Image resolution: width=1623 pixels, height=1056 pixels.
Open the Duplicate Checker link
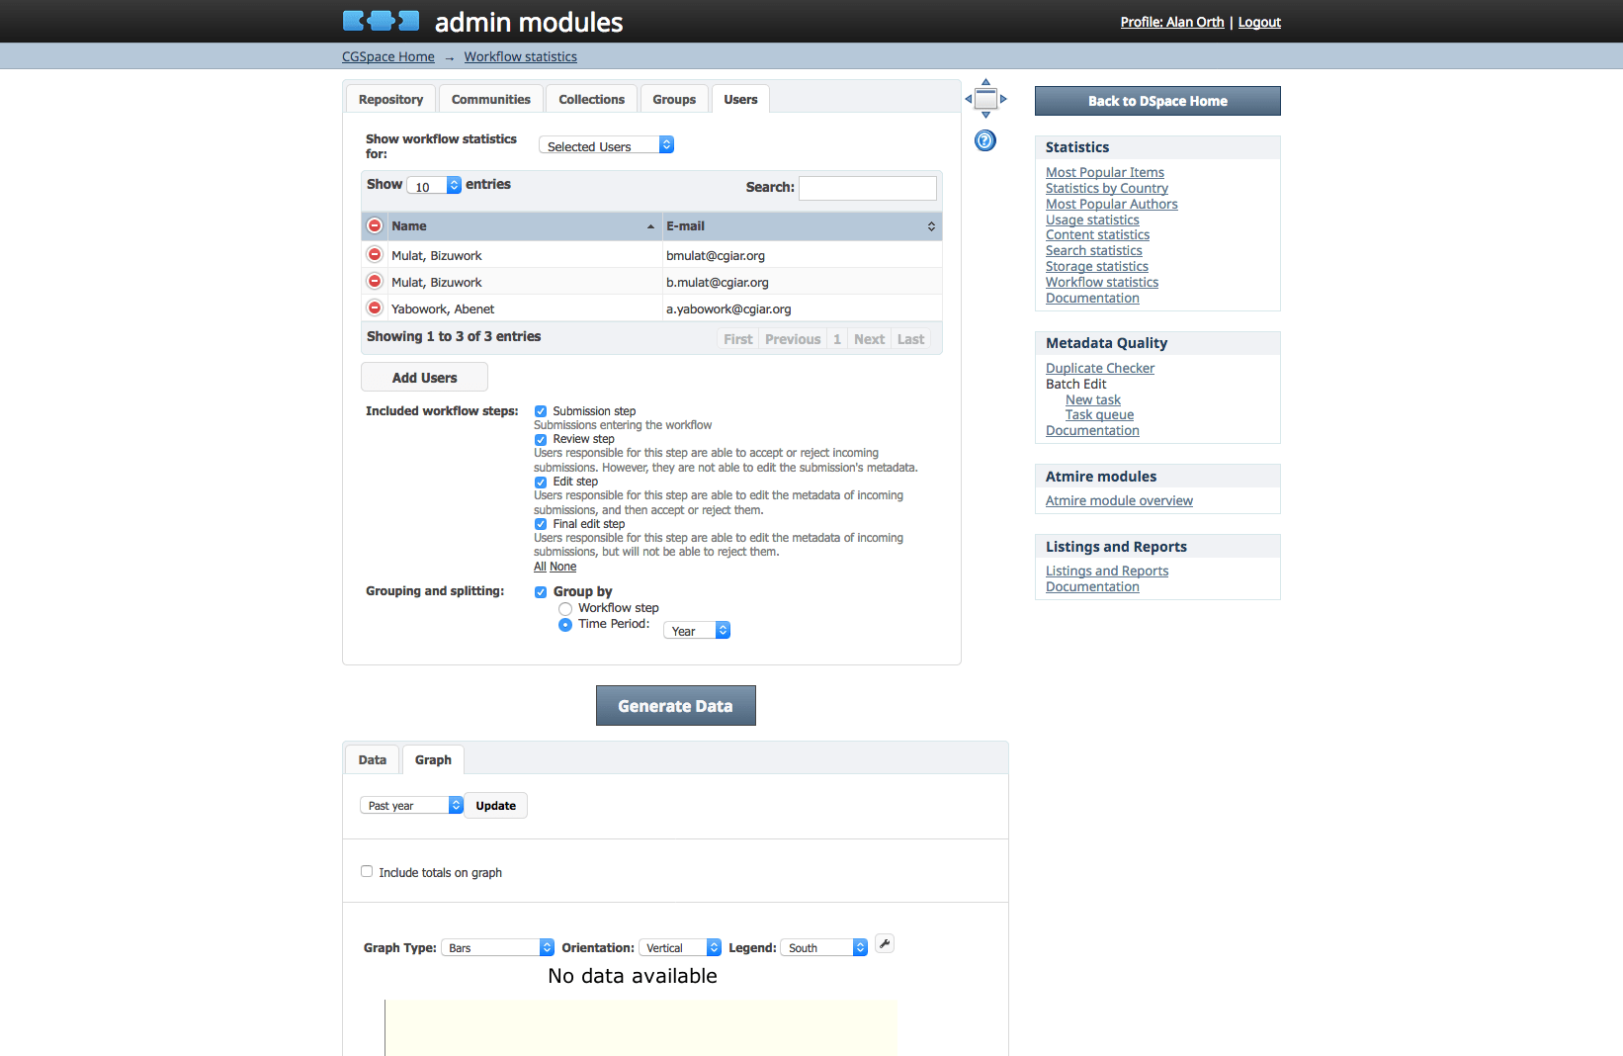(1100, 368)
